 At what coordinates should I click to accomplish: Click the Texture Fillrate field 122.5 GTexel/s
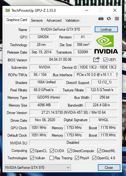coord(102,90)
